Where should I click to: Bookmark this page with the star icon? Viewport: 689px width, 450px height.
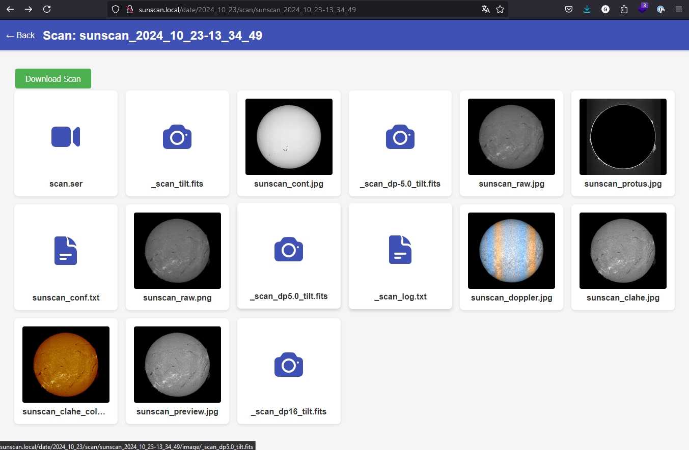point(500,9)
